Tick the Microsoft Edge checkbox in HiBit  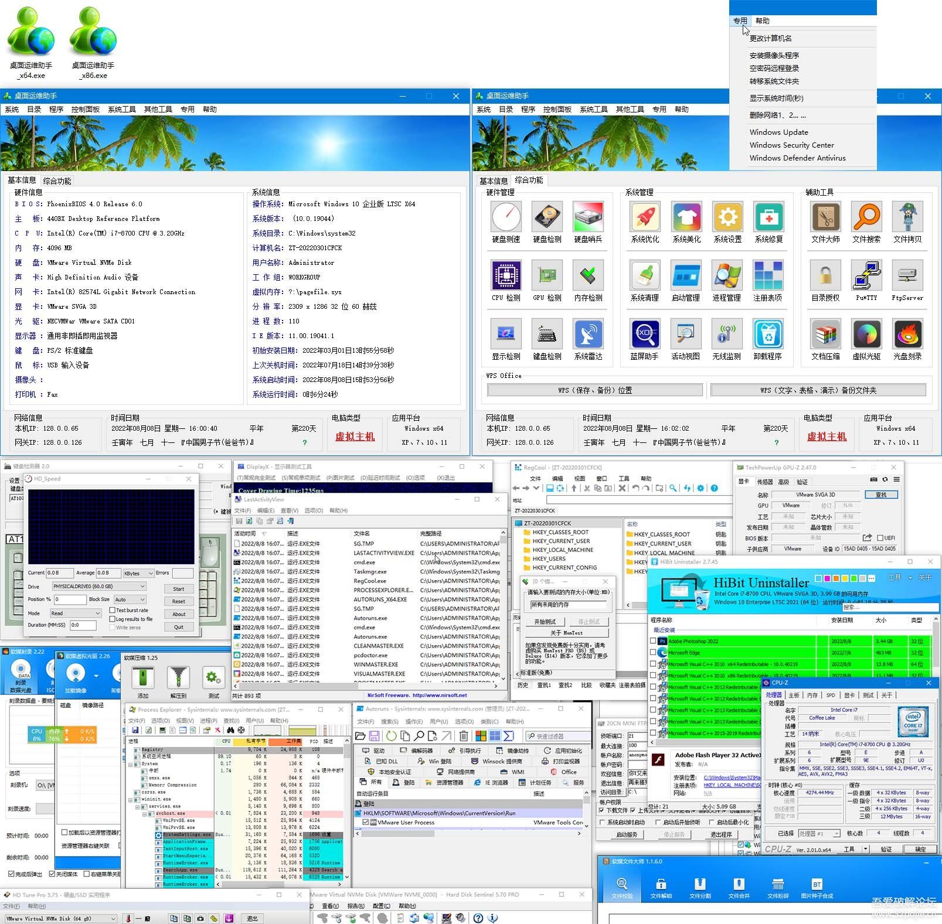pyautogui.click(x=653, y=653)
